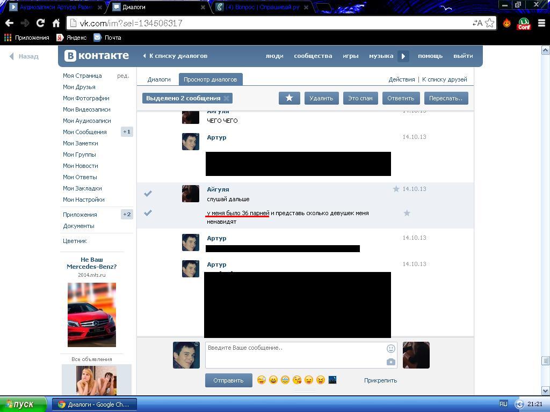
Task: Mark messages with Это спам button
Action: [x=360, y=98]
